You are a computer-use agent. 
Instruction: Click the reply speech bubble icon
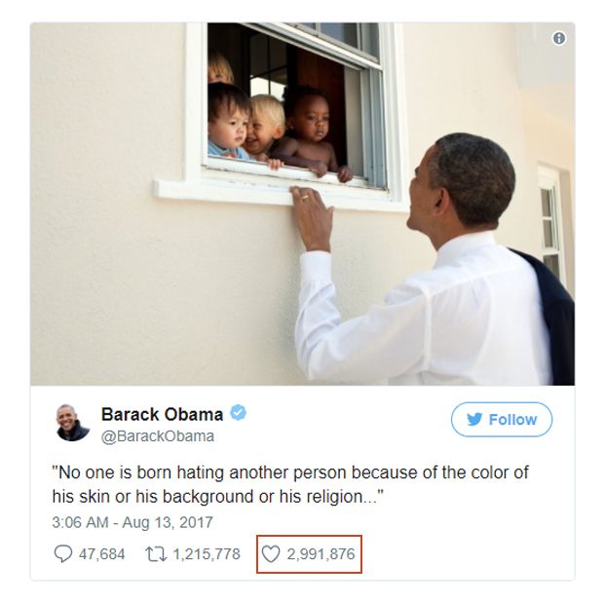click(62, 554)
